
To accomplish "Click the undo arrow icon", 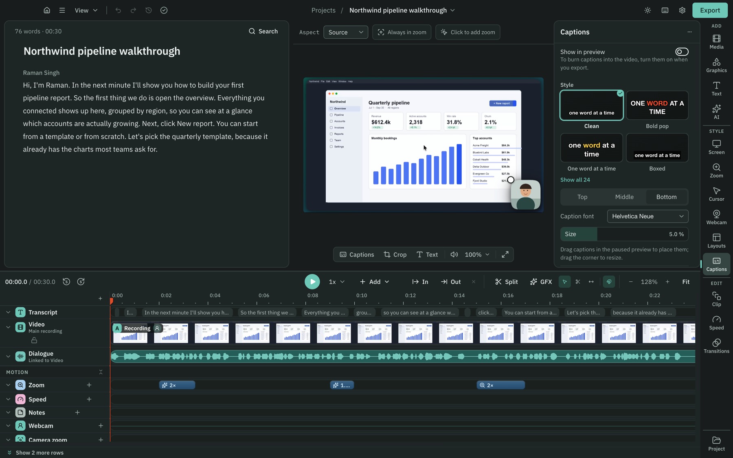I will pos(118,10).
